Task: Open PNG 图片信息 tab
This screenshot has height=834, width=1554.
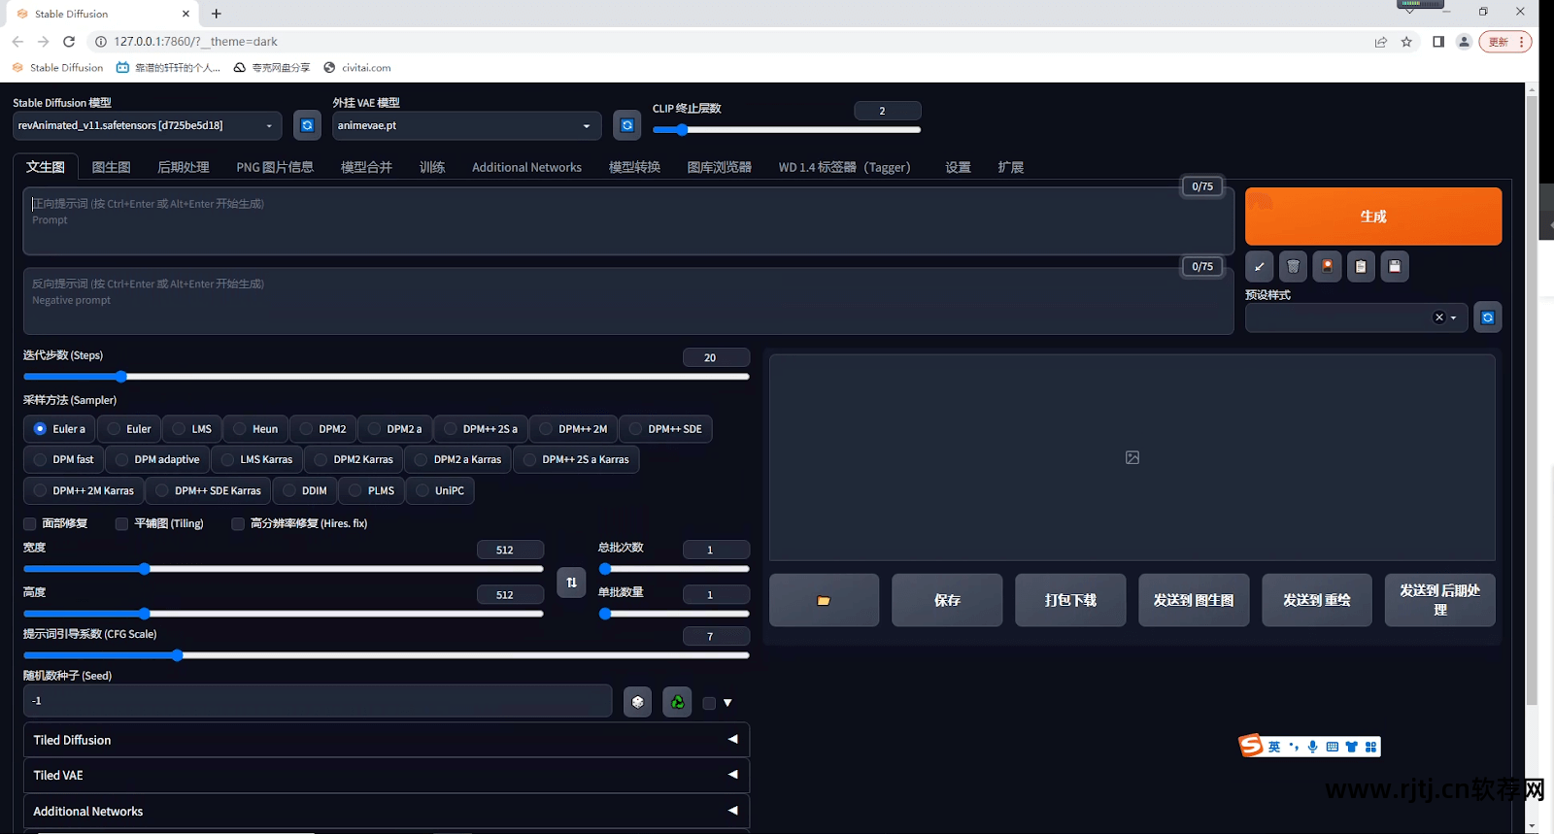Action: [275, 167]
